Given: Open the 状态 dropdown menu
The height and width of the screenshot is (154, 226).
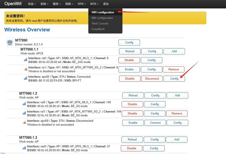Looking at the screenshot, I should [x=32, y=4].
